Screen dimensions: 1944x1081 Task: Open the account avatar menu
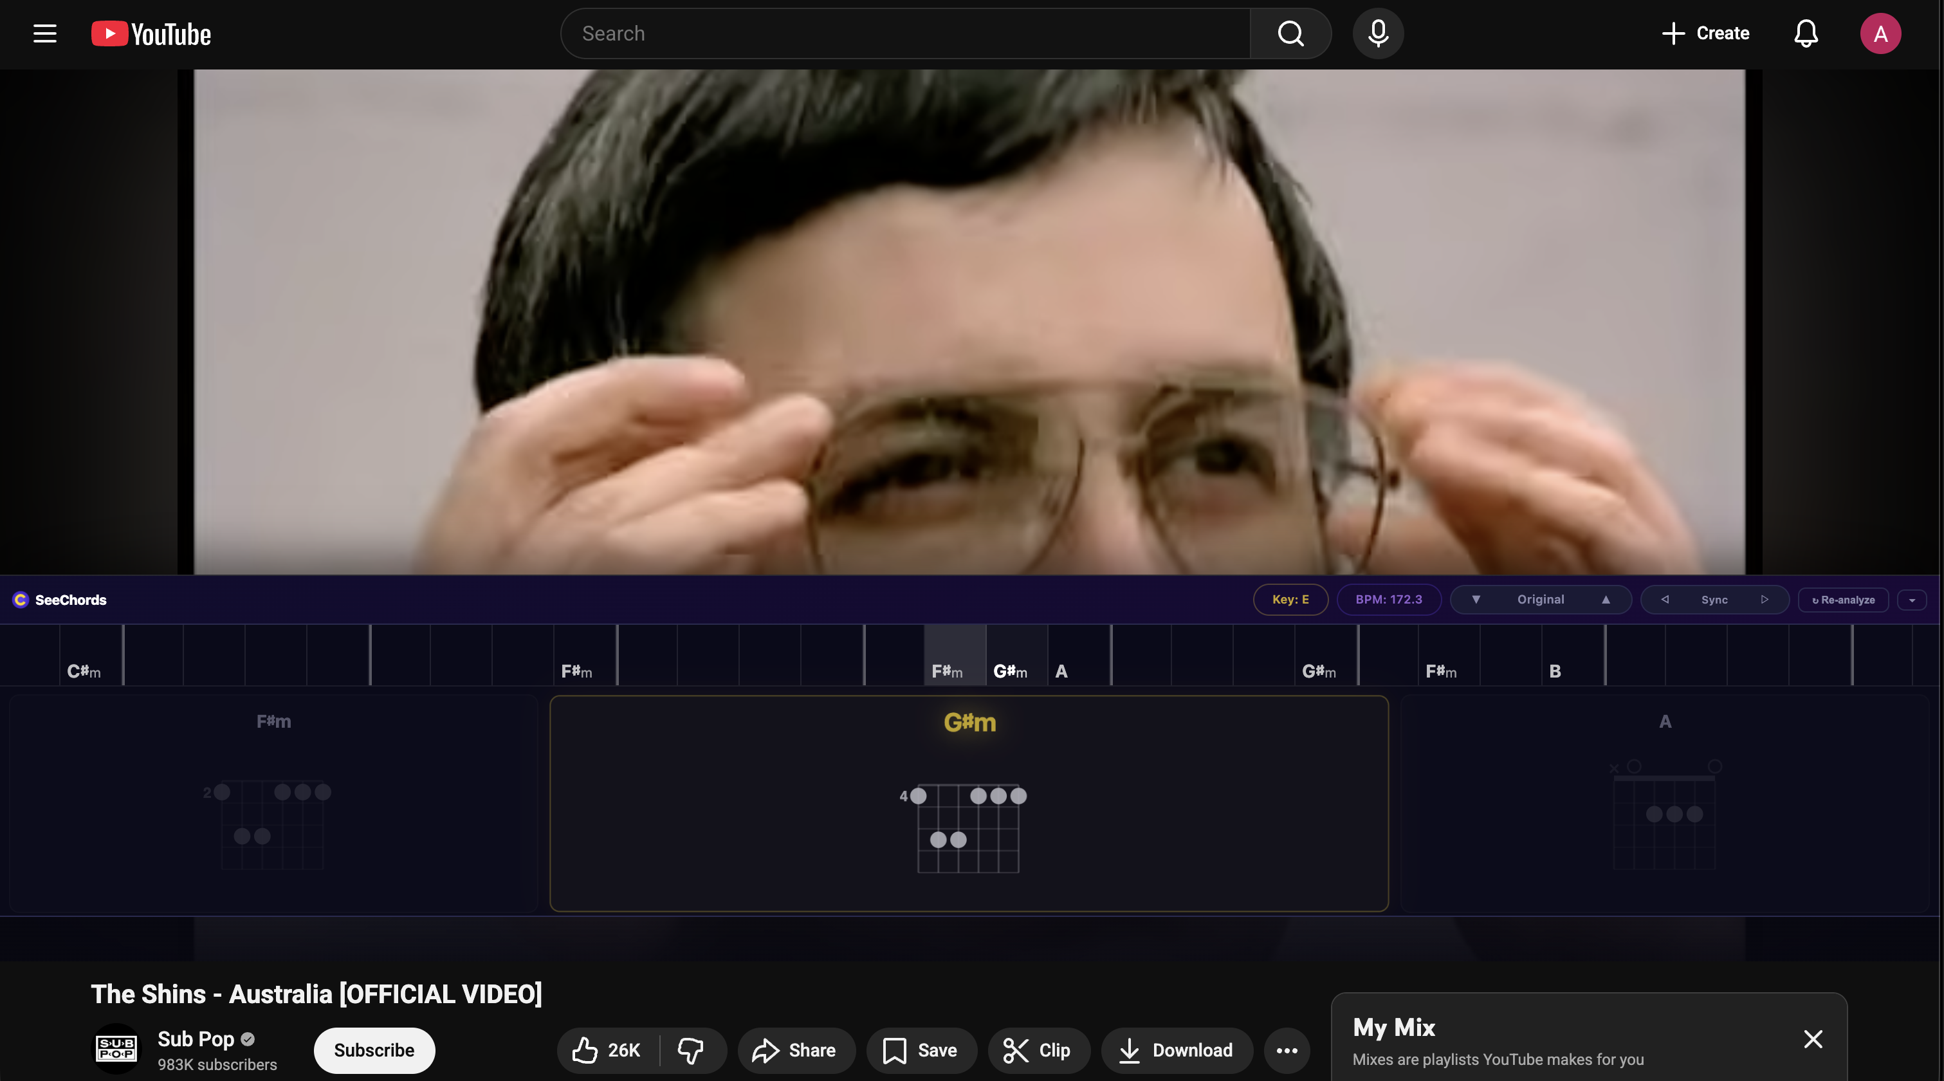(x=1880, y=33)
